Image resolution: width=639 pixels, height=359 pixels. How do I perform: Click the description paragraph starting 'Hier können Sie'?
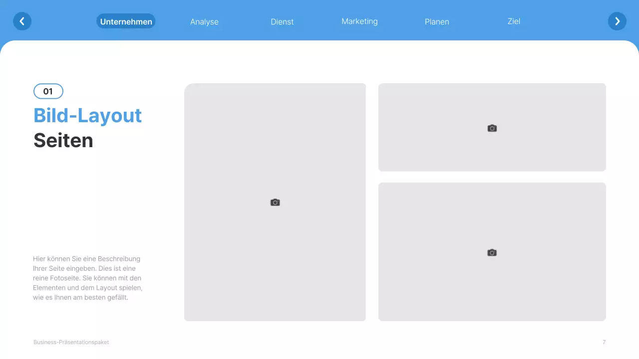point(87,278)
